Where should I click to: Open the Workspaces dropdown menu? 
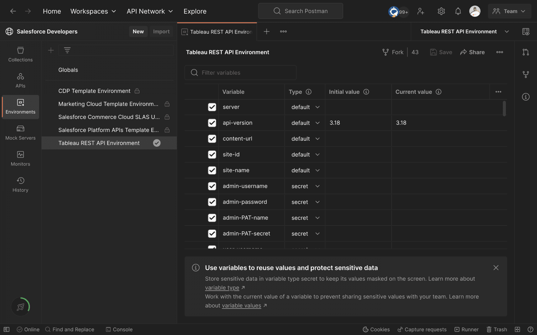coord(93,11)
